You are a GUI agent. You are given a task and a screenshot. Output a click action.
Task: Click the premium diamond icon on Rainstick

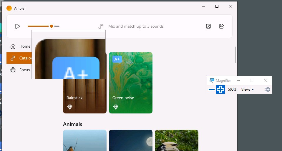coord(70,107)
